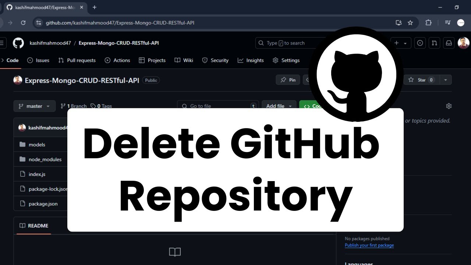Screen dimensions: 471x265
Task: Click the book icon in README area
Action: point(175,252)
